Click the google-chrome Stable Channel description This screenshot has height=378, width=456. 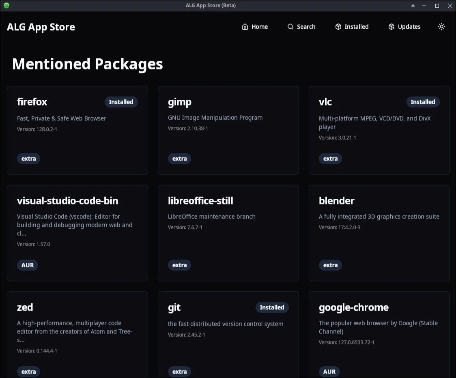[378, 327]
